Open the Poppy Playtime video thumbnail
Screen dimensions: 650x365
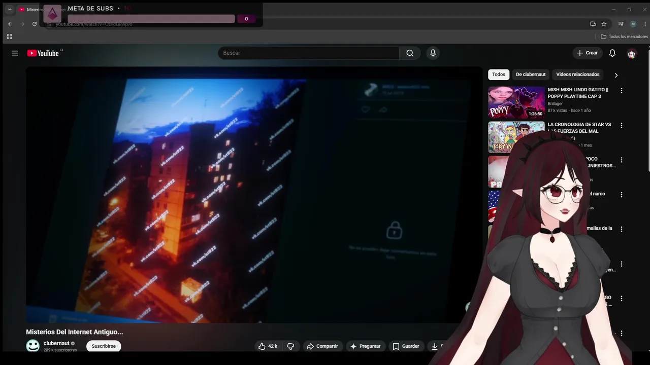tap(516, 102)
